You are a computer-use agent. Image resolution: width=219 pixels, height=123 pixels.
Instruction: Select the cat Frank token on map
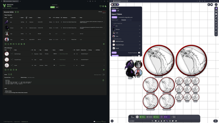139,64
